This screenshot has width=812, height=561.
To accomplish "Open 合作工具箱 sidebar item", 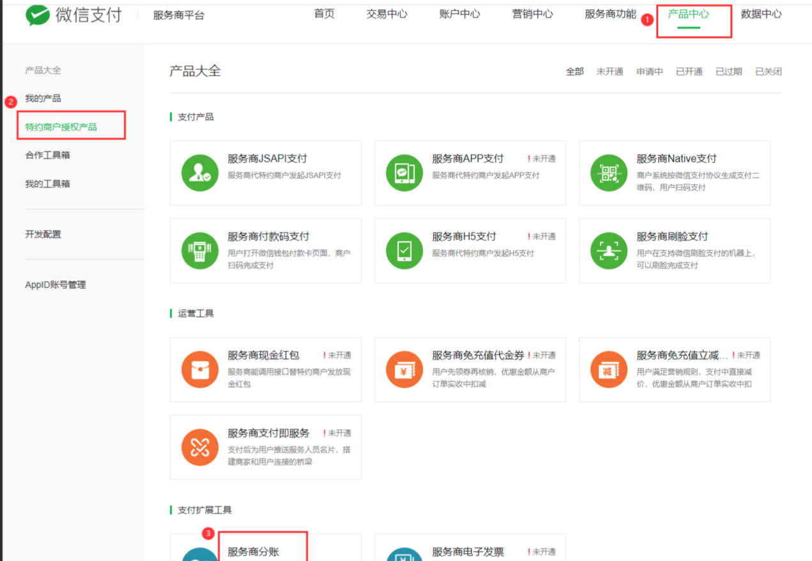I will click(47, 155).
